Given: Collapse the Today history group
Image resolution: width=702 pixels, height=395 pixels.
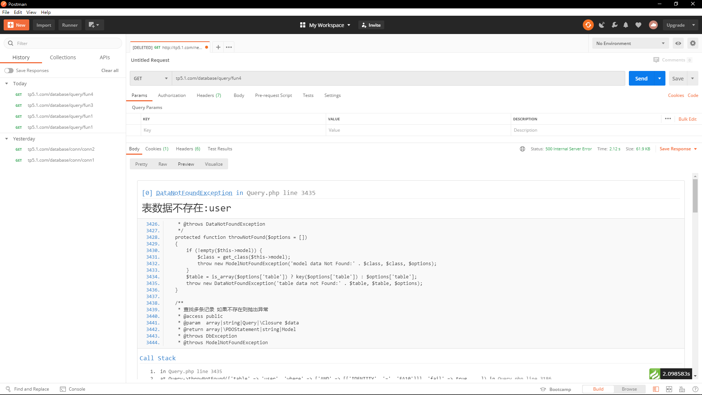Looking at the screenshot, I should 7,83.
